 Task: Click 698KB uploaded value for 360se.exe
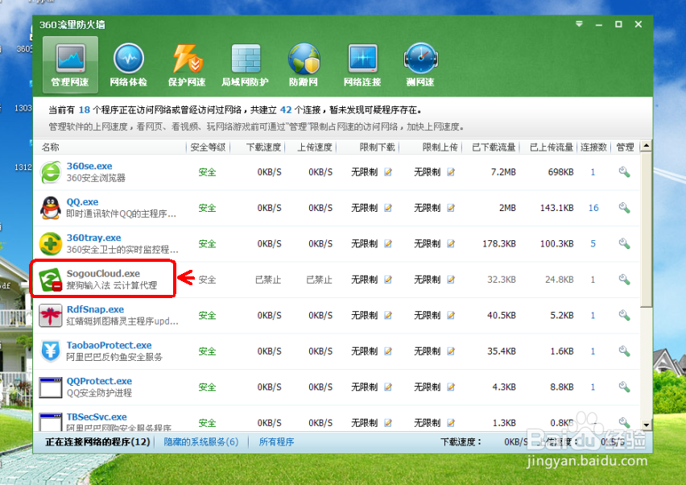tap(560, 172)
